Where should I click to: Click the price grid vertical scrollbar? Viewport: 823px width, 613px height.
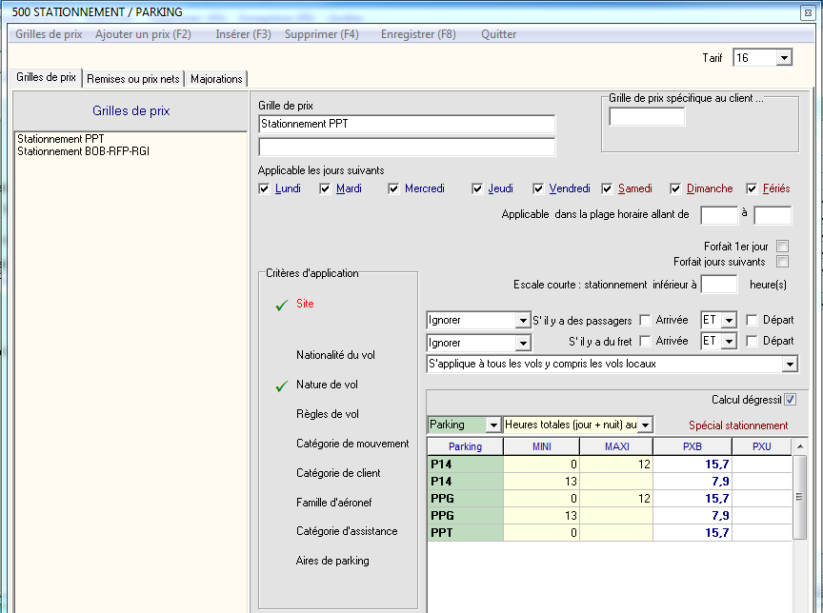pos(800,498)
